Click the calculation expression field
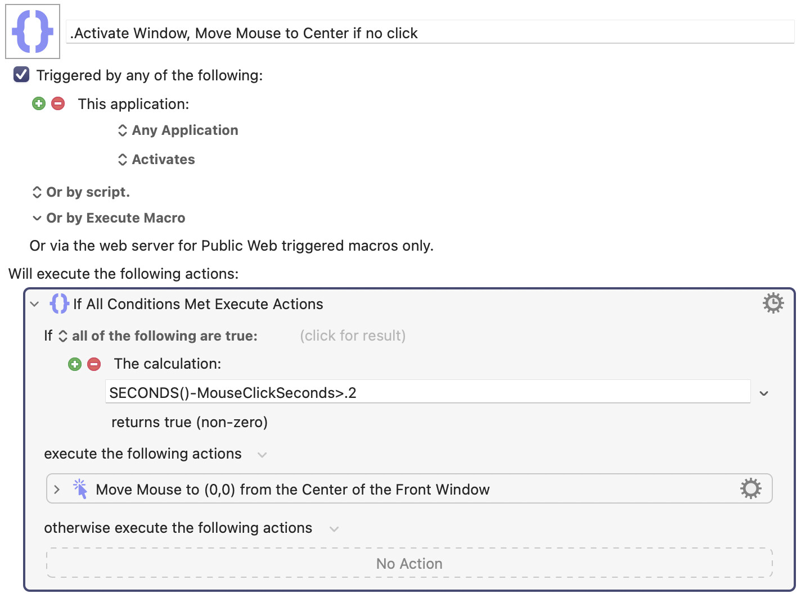The image size is (801, 598). (427, 392)
